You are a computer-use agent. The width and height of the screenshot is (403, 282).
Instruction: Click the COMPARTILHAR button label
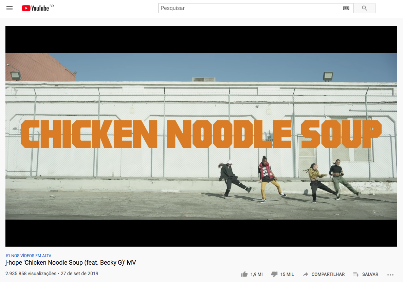328,274
